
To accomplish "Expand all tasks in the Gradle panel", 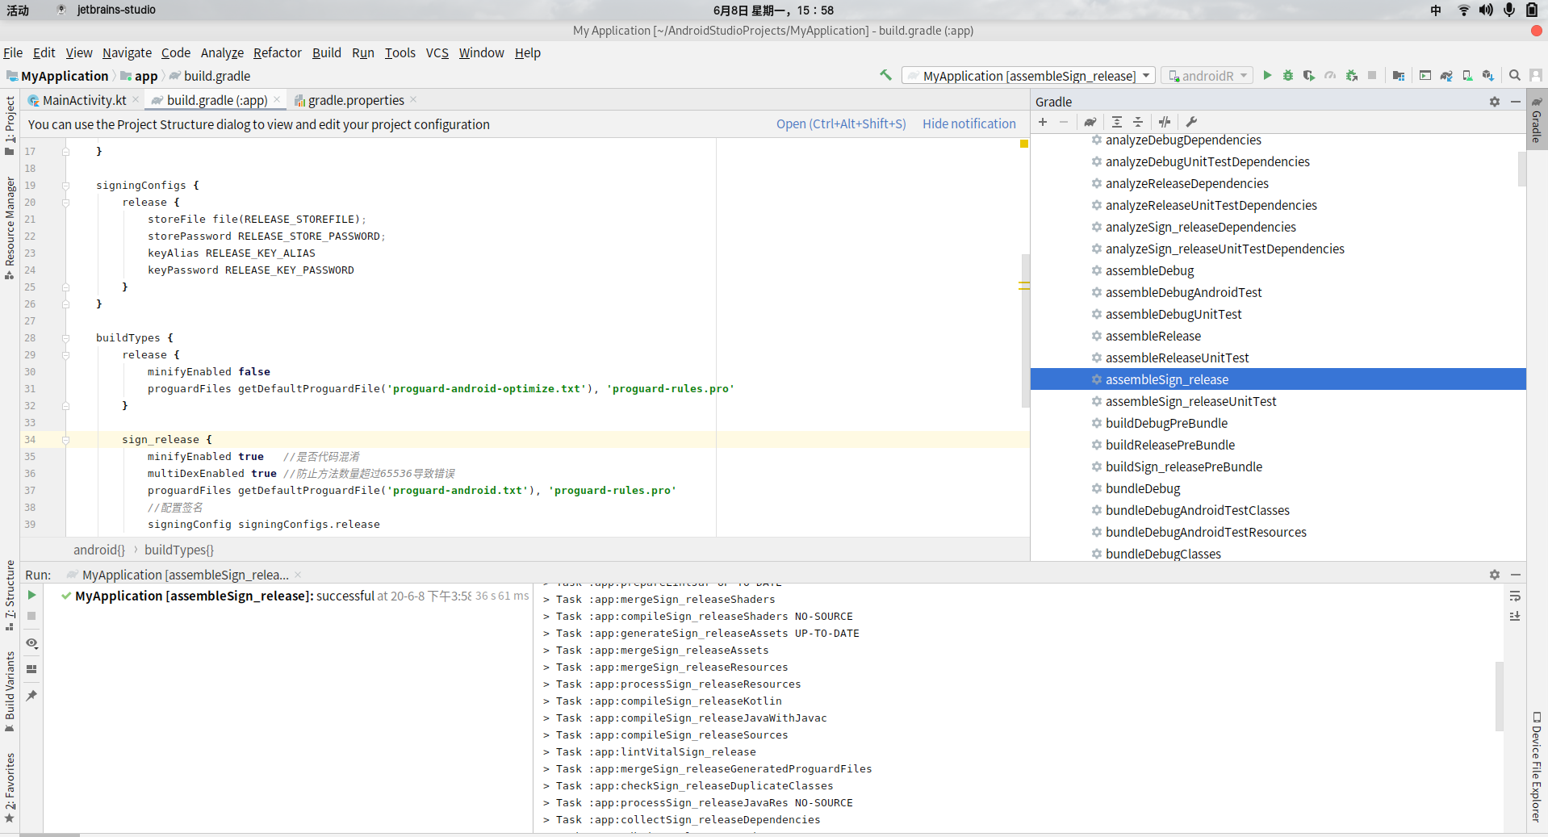I will (1117, 122).
